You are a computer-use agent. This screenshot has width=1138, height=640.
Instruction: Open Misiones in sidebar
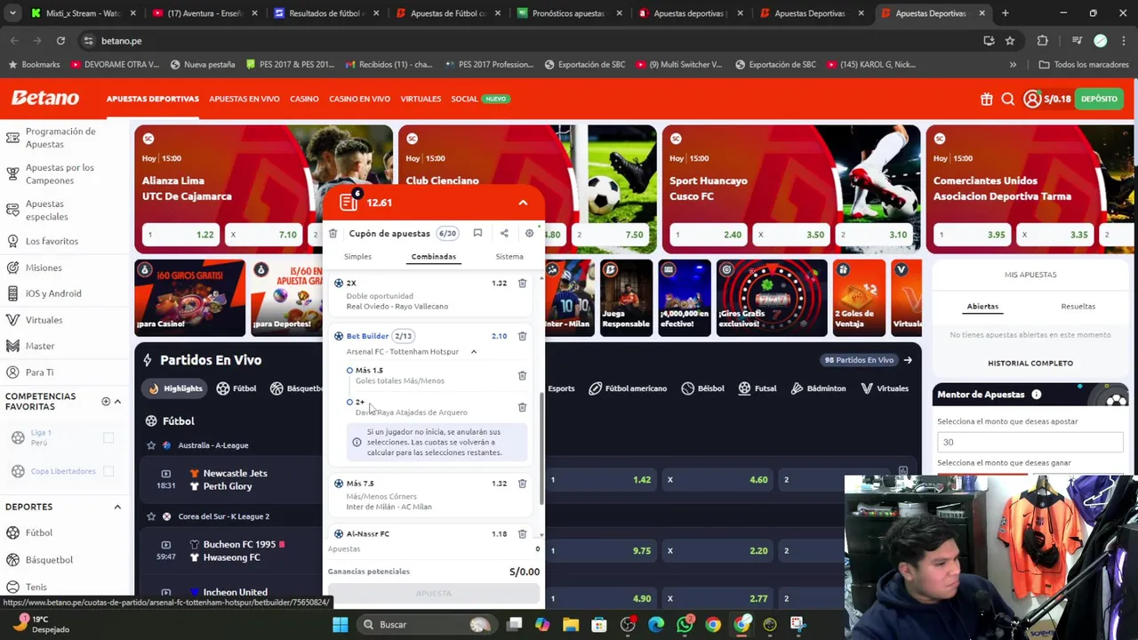[x=44, y=268]
